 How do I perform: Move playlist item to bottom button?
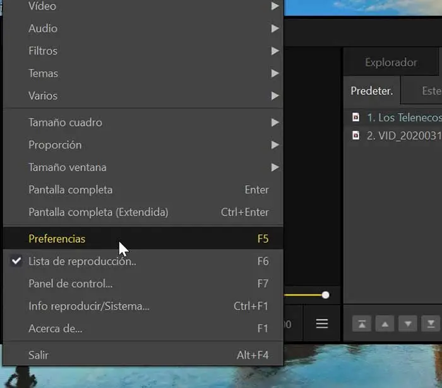(x=431, y=324)
